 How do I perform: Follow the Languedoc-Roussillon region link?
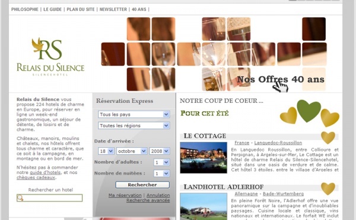click(278, 143)
